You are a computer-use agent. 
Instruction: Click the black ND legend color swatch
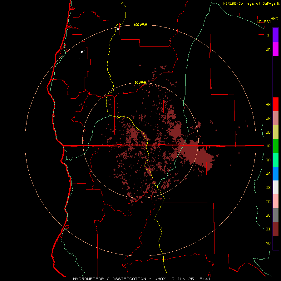[x=276, y=243]
